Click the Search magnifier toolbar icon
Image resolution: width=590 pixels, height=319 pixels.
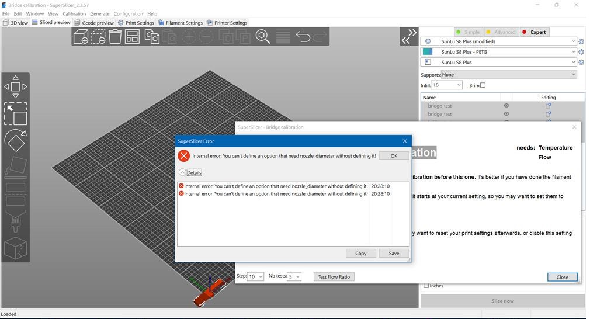pos(263,37)
